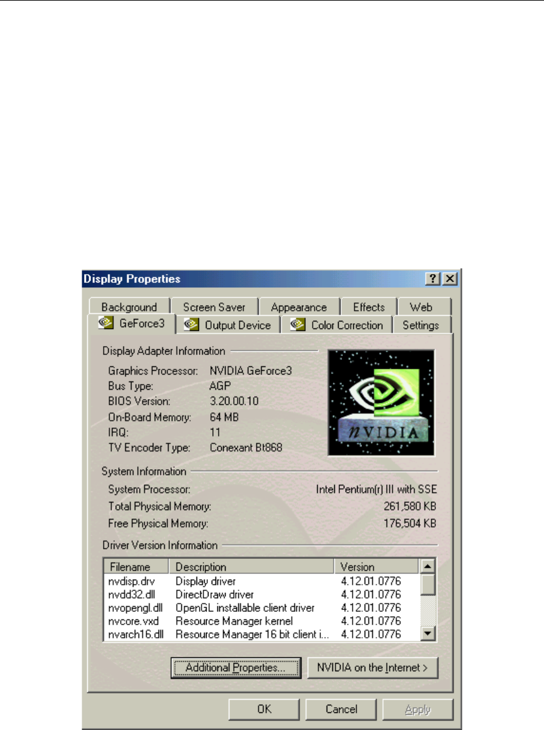This screenshot has height=730, width=544.
Task: Click the NVIDIA icon on Output Device tab
Action: click(x=191, y=325)
